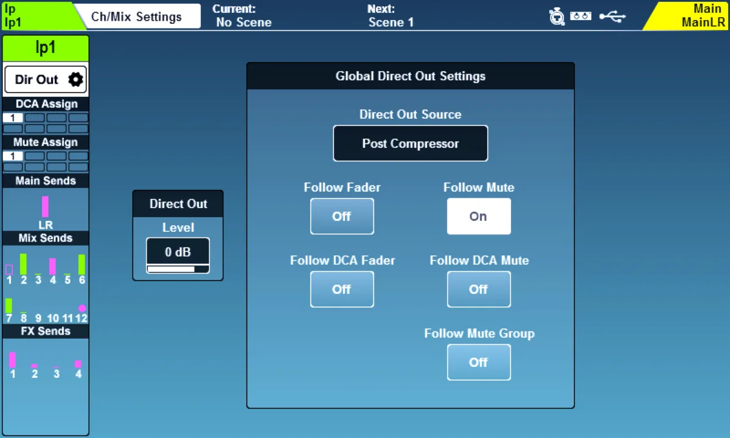Select Mix Send 7 level bar
Screen dimensions: 730x438
pos(9,305)
